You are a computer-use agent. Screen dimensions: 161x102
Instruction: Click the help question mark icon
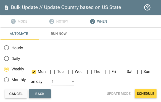(x=147, y=7)
